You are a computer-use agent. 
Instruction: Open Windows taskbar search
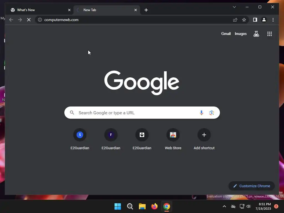pos(130,206)
